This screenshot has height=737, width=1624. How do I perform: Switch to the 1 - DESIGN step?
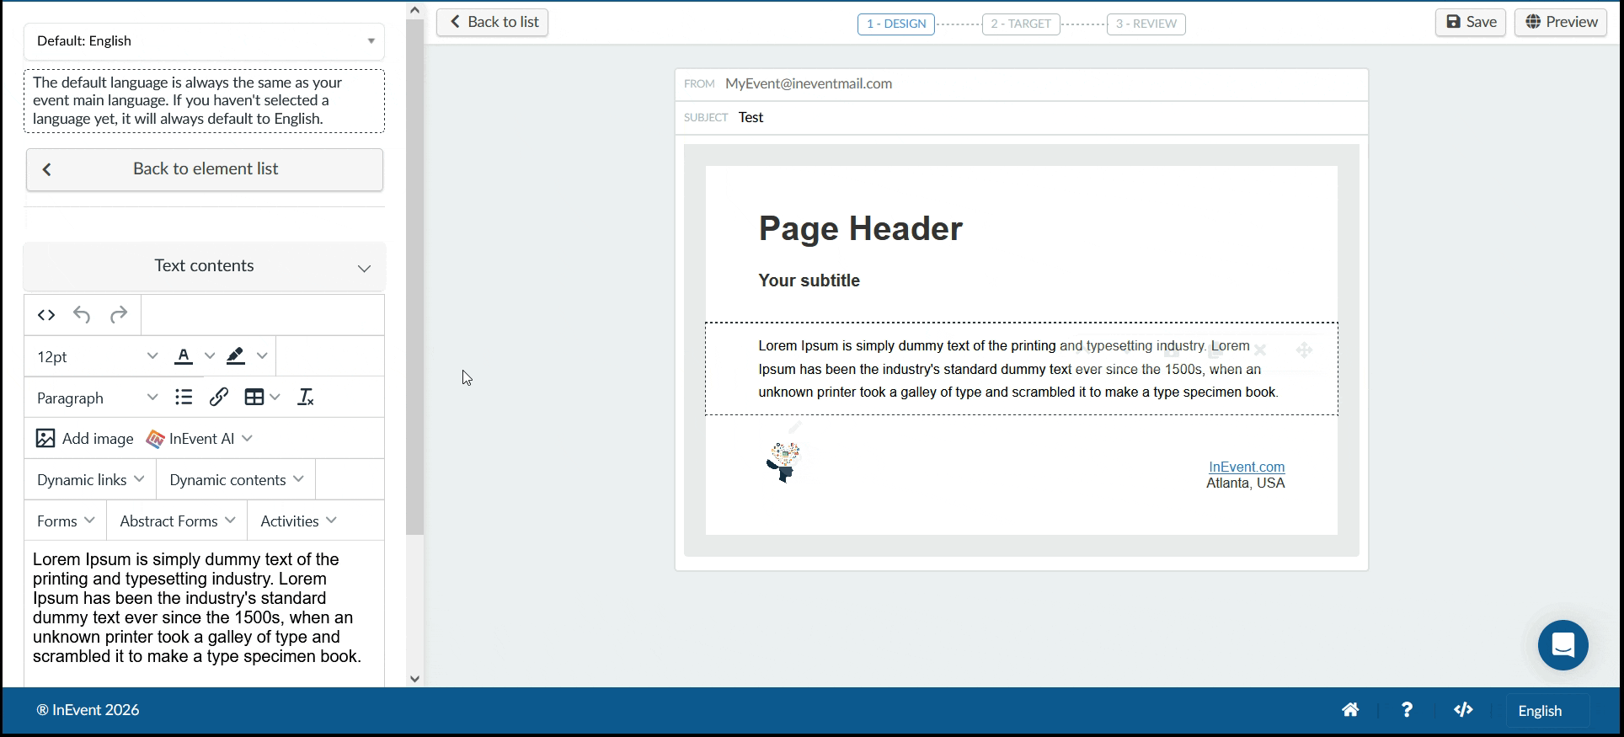tap(896, 24)
